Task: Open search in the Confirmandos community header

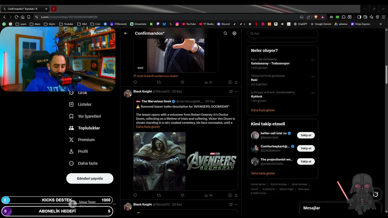Action: (x=225, y=33)
